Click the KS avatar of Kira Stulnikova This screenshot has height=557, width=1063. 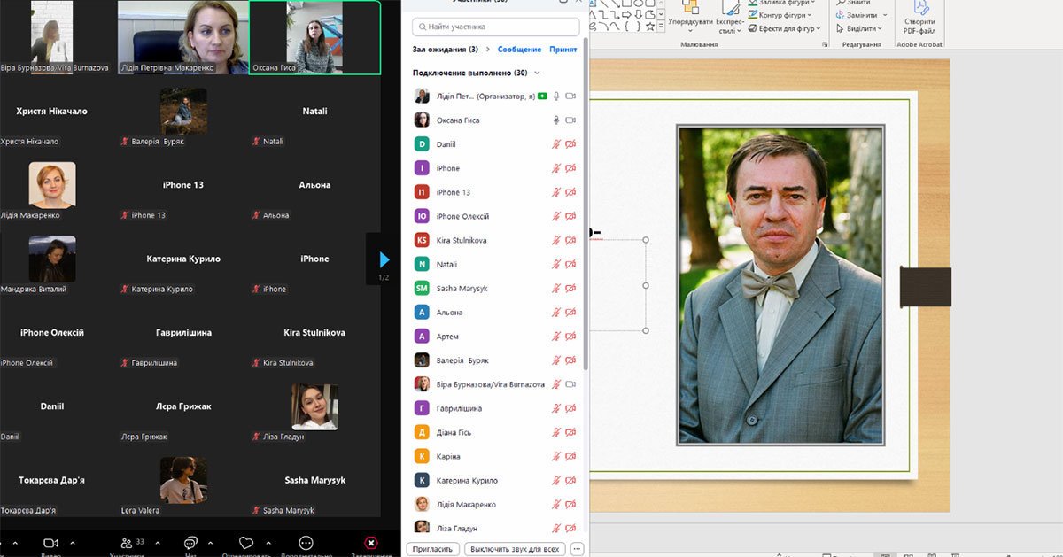pyautogui.click(x=423, y=240)
